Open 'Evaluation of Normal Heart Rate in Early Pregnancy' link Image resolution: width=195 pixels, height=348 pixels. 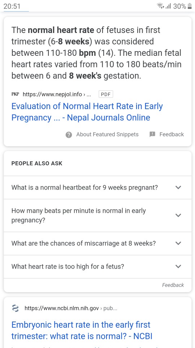pos(87,112)
